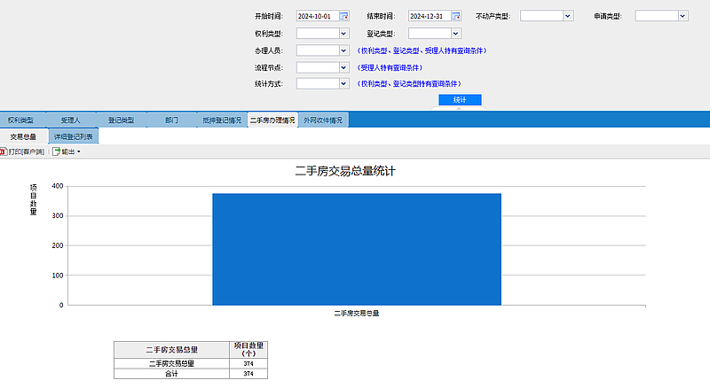
Task: Select the 交易总量 sub-tab
Action: point(24,136)
